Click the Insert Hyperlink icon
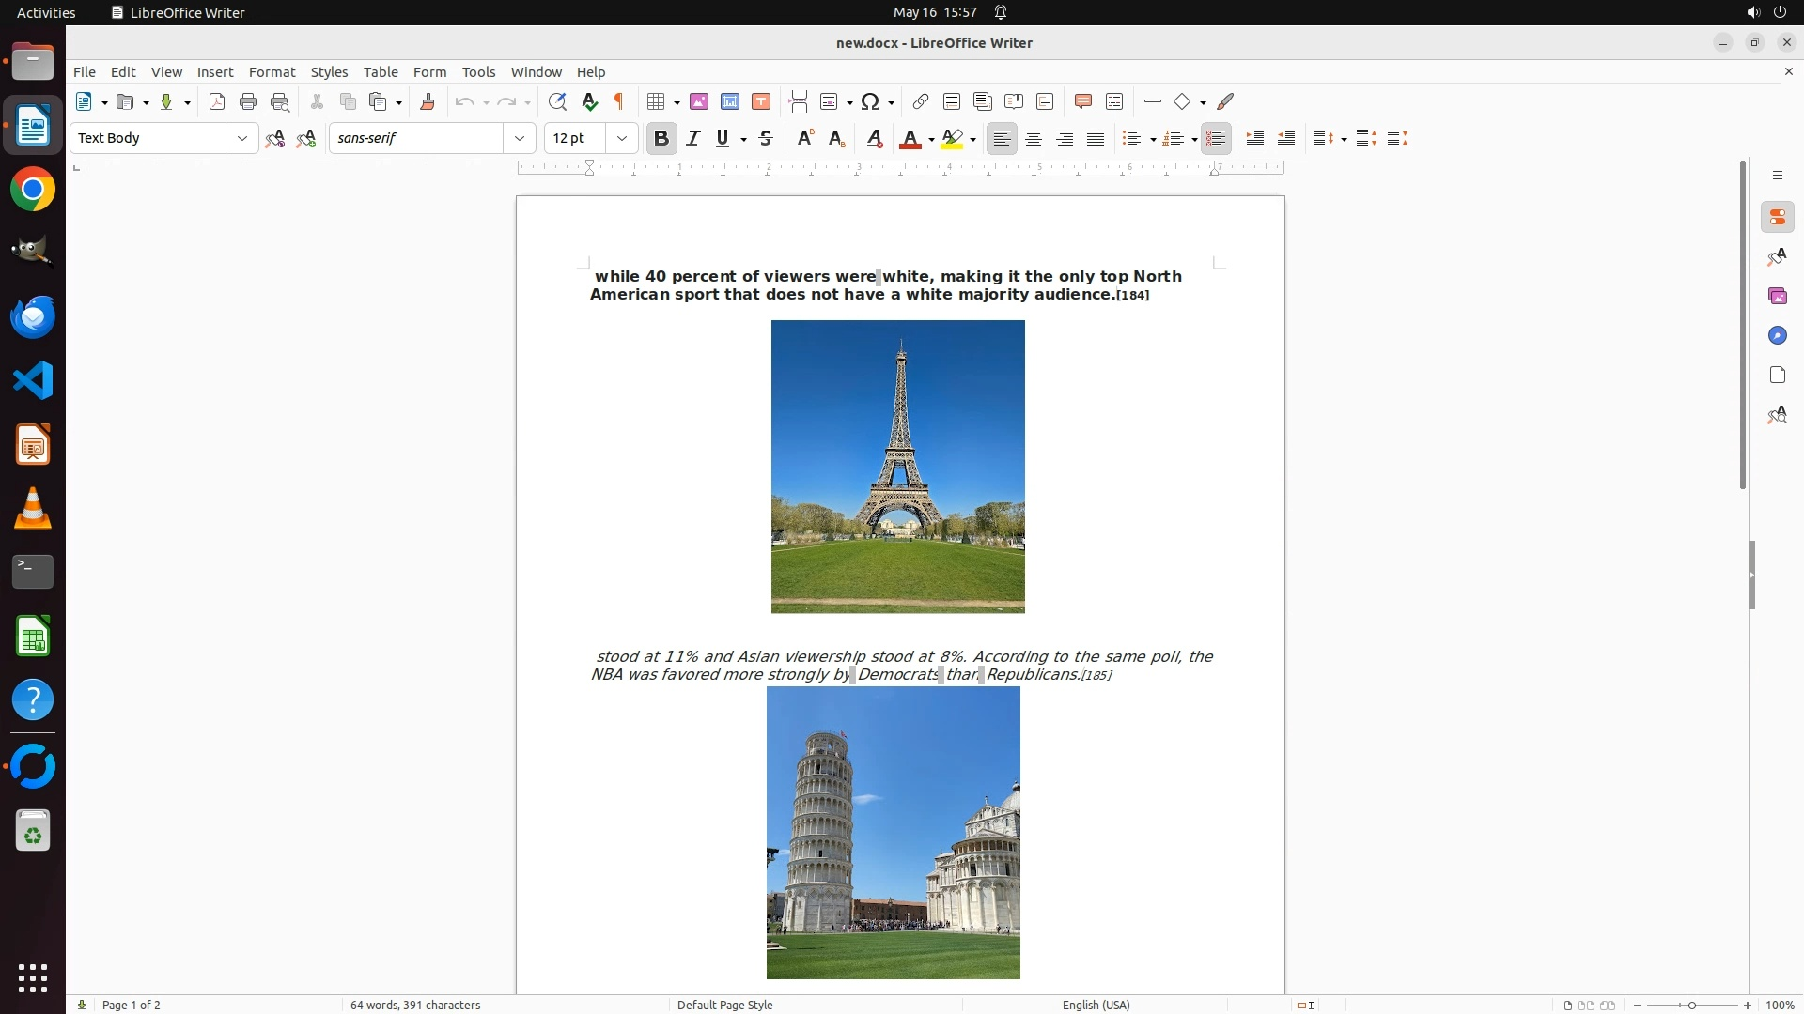 (921, 102)
